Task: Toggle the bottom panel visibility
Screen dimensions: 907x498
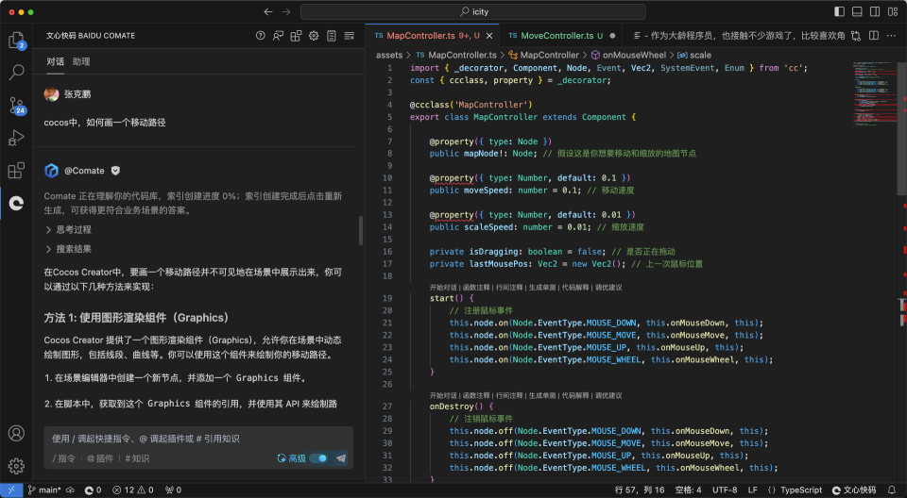Action: coord(857,11)
